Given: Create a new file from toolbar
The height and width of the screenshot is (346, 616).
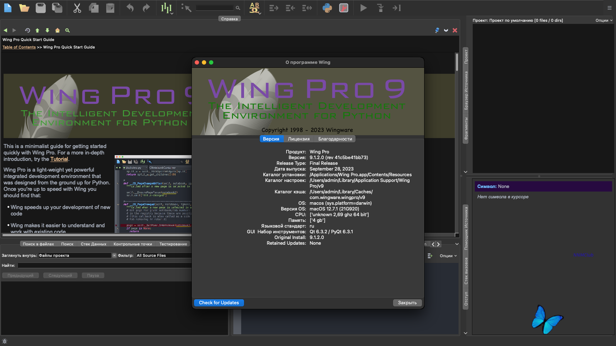Looking at the screenshot, I should click(x=8, y=8).
